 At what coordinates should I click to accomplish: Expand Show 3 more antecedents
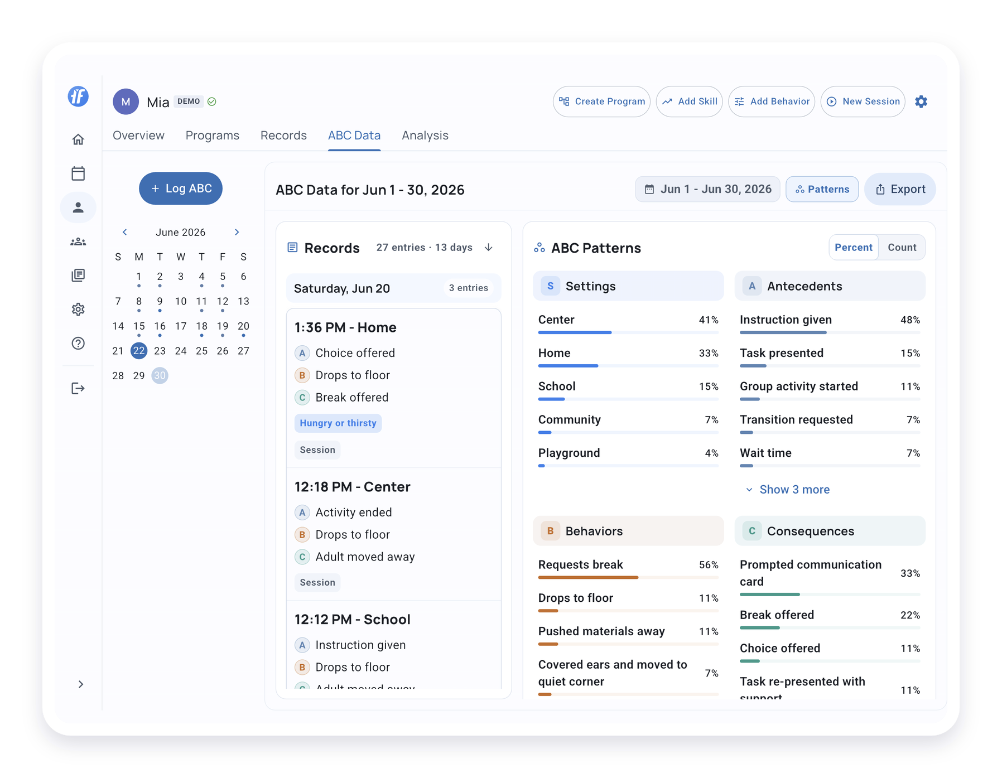point(788,490)
